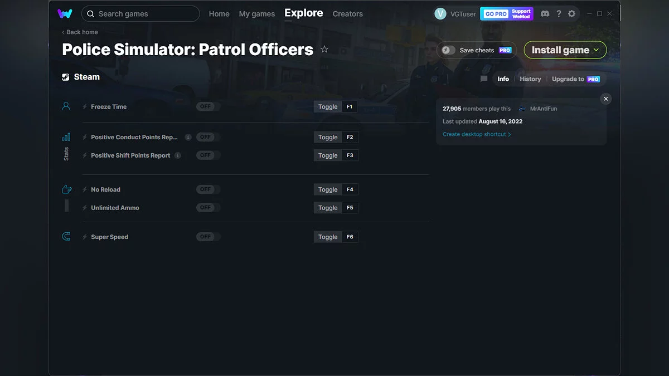This screenshot has width=669, height=376.
Task: Open the Discord icon in top bar
Action: coord(545,13)
